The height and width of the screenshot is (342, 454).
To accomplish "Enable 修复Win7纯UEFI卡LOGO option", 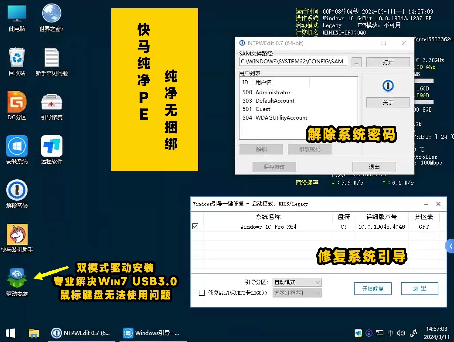I will pos(202,293).
